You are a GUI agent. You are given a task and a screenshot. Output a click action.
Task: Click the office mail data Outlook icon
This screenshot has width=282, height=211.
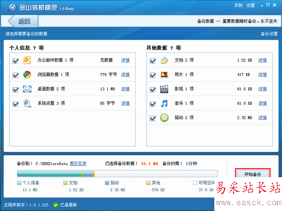tap(27, 60)
